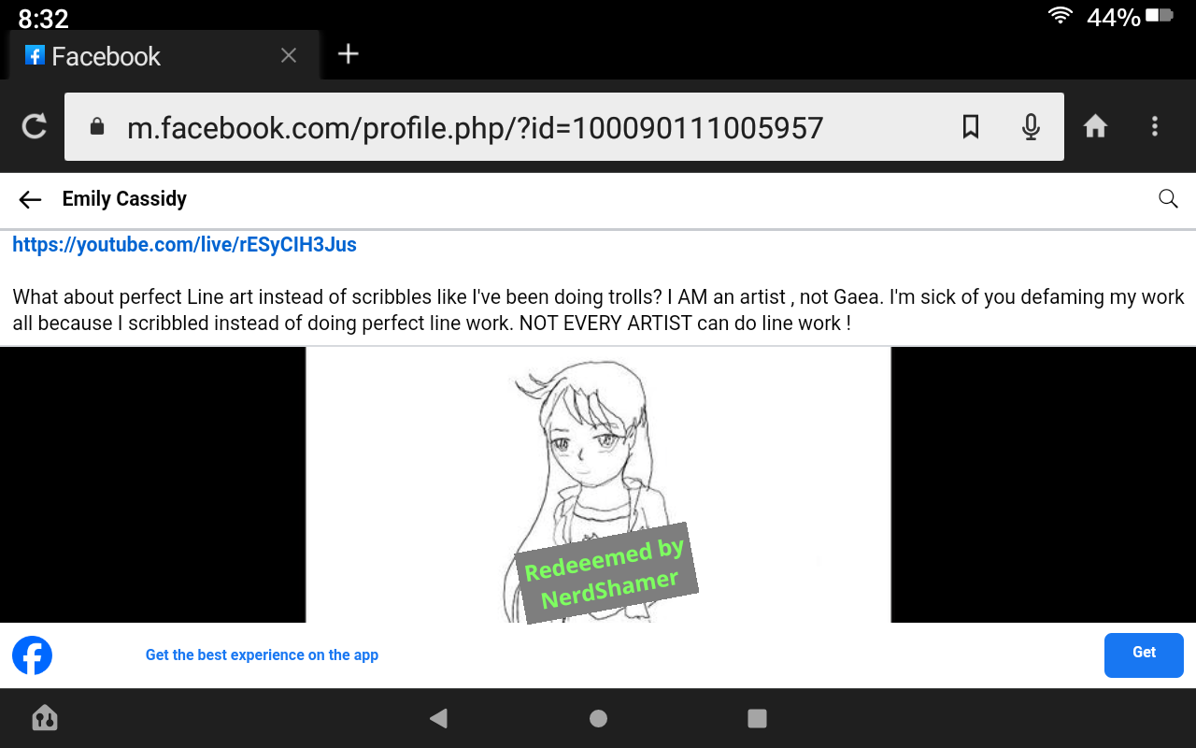
Task: Select the Facebook browser tab
Action: 164,56
